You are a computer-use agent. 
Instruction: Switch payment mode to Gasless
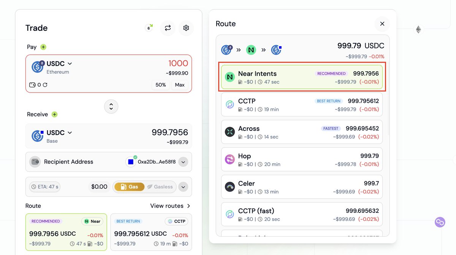160,187
